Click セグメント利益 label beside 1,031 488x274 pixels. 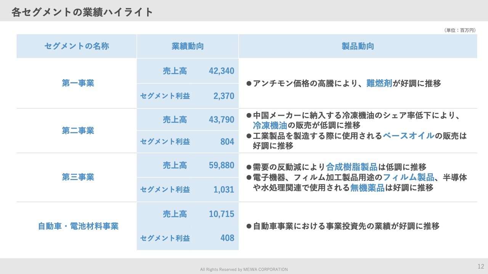click(x=165, y=189)
